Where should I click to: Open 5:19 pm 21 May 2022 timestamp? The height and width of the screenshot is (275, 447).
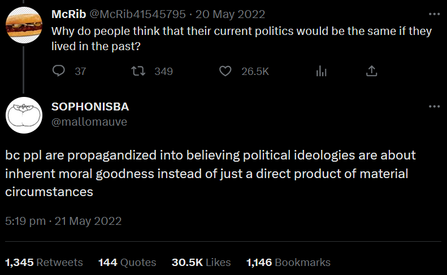click(63, 221)
